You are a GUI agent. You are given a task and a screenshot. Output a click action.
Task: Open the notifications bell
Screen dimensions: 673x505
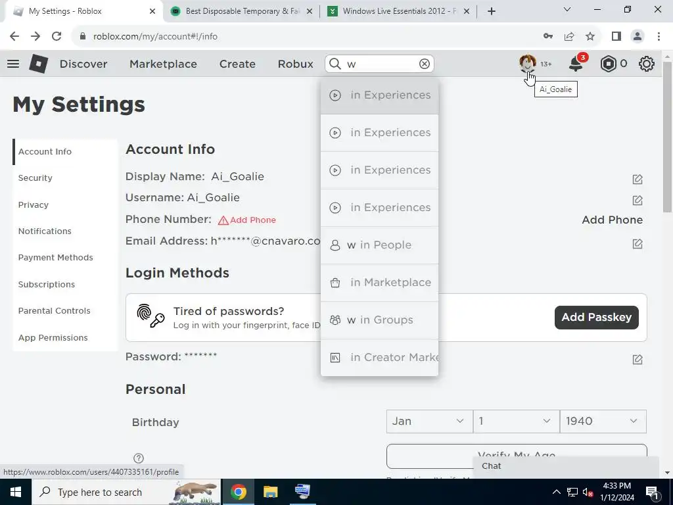pos(576,64)
